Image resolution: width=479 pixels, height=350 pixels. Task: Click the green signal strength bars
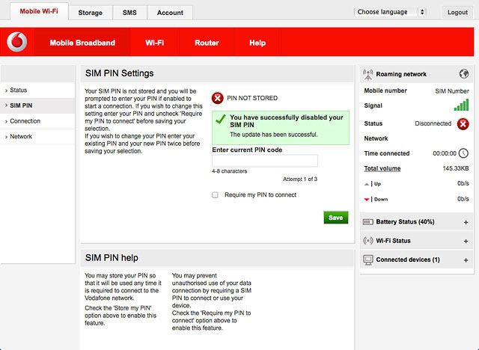coord(461,105)
